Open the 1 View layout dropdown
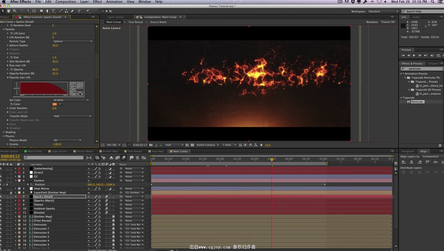The width and height of the screenshot is (444, 251). coord(229,145)
